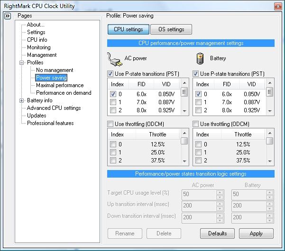Decrease Battery Up transition interval stepper
The image size is (285, 251).
click(x=270, y=208)
